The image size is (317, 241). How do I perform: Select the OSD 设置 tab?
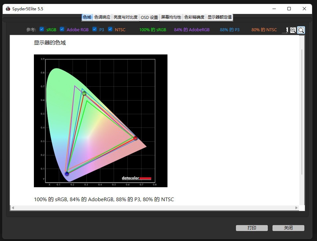point(150,17)
